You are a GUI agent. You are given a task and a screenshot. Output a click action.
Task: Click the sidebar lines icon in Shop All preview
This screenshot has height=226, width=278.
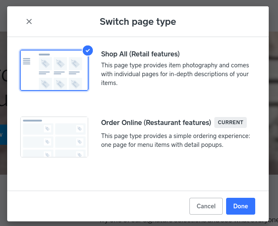pos(27,61)
